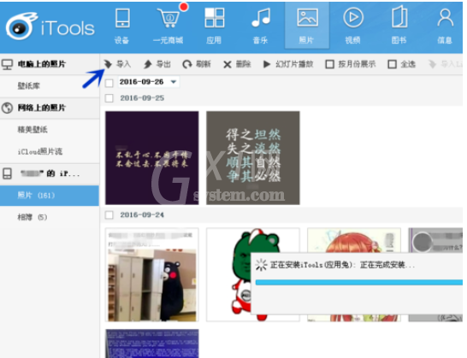
Task: Click the 2016-09-25 date text
Action: point(142,98)
